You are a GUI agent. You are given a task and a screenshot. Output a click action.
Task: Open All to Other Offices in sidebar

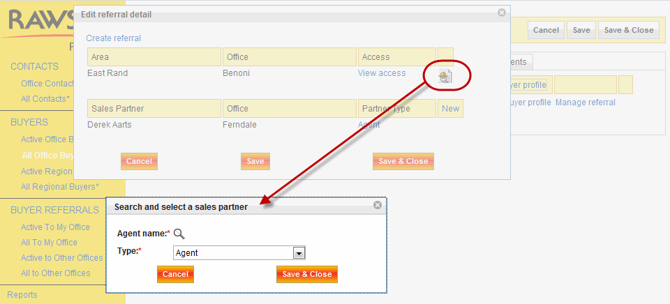56,273
